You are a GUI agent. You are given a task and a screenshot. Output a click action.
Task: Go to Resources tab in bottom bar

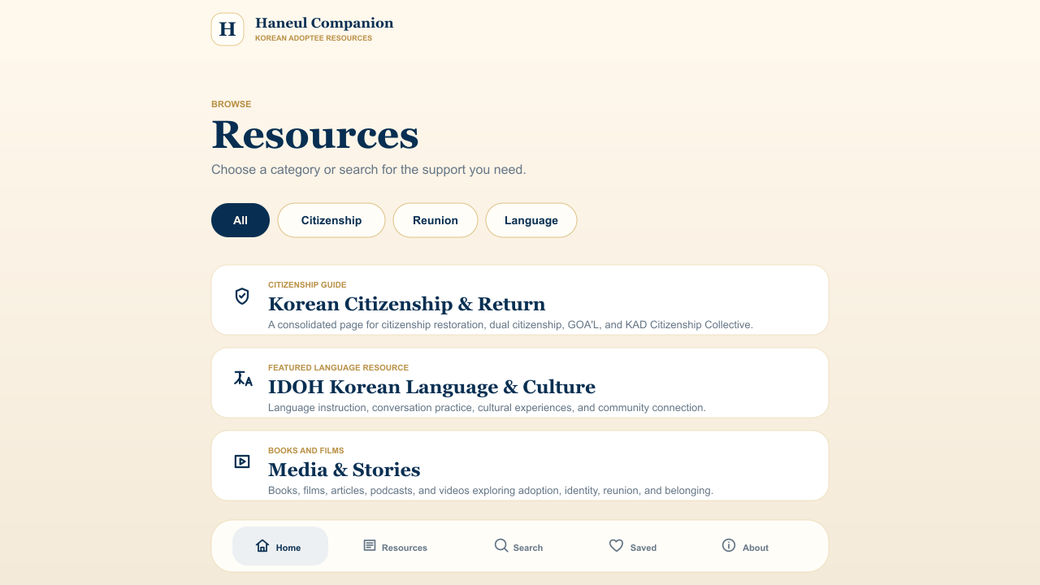396,546
